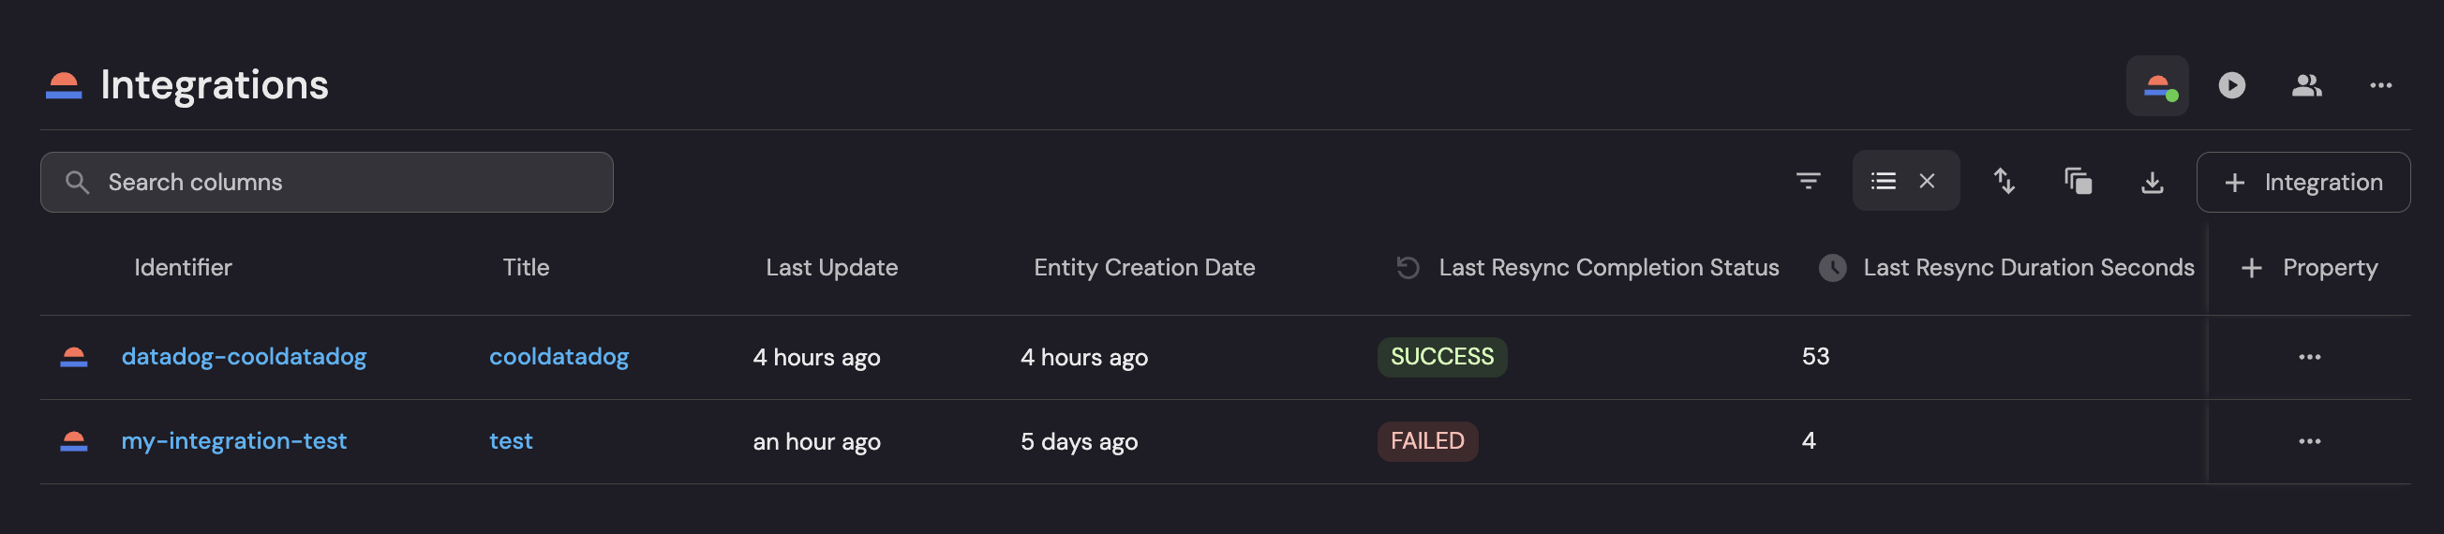This screenshot has width=2444, height=534.
Task: Open row actions menu for datadog-cooldatadog
Action: (x=2309, y=358)
